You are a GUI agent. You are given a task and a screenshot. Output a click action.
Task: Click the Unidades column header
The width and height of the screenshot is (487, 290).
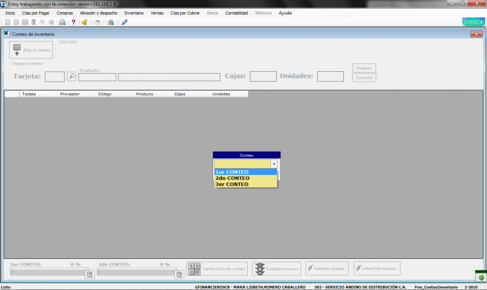click(x=229, y=94)
